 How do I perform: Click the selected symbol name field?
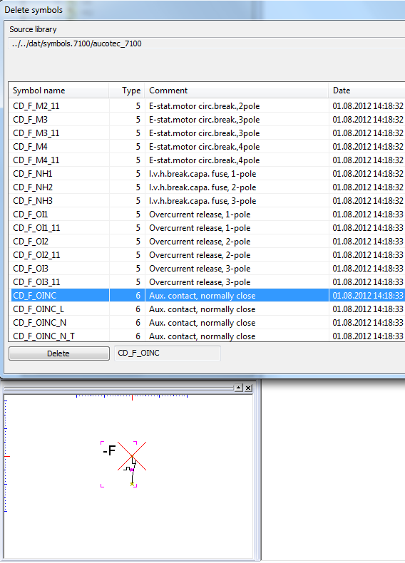168,353
